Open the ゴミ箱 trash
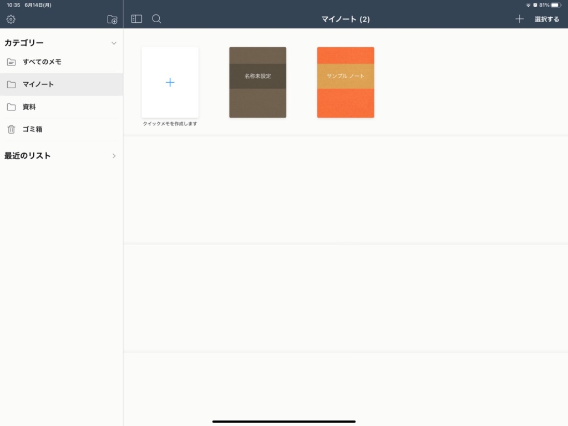 pyautogui.click(x=62, y=129)
